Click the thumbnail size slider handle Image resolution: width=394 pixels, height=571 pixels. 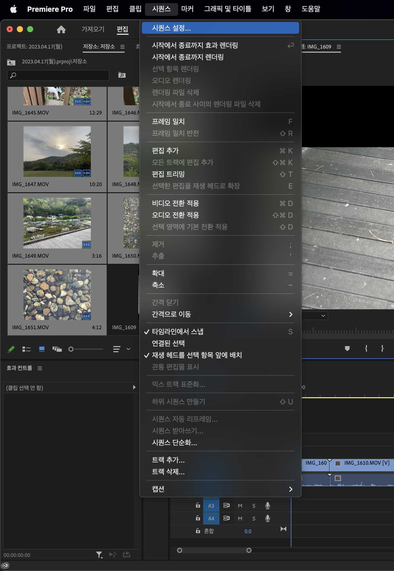(71, 349)
